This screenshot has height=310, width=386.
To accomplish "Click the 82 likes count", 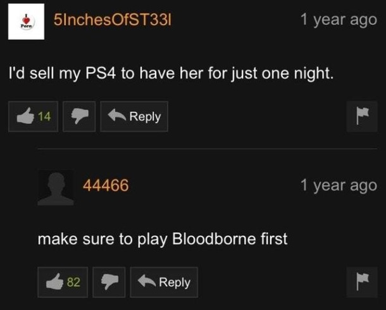I will 73,282.
